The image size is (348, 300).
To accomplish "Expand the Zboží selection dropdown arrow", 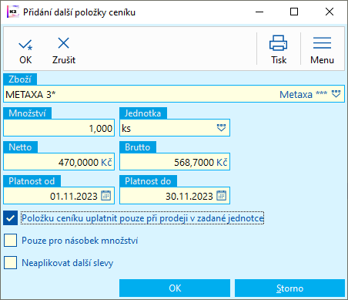I will [x=336, y=94].
